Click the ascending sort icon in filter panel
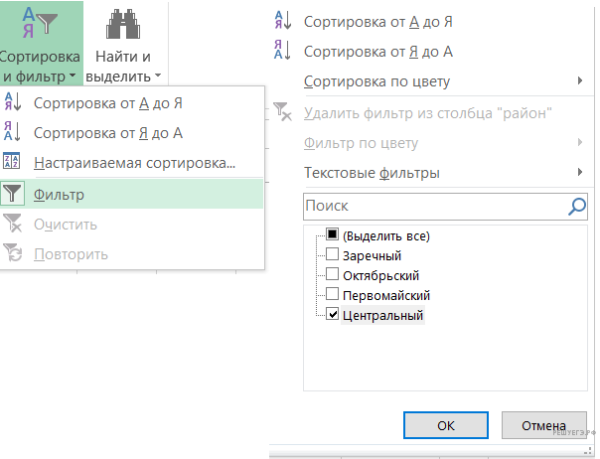600x459 pixels. [x=282, y=21]
